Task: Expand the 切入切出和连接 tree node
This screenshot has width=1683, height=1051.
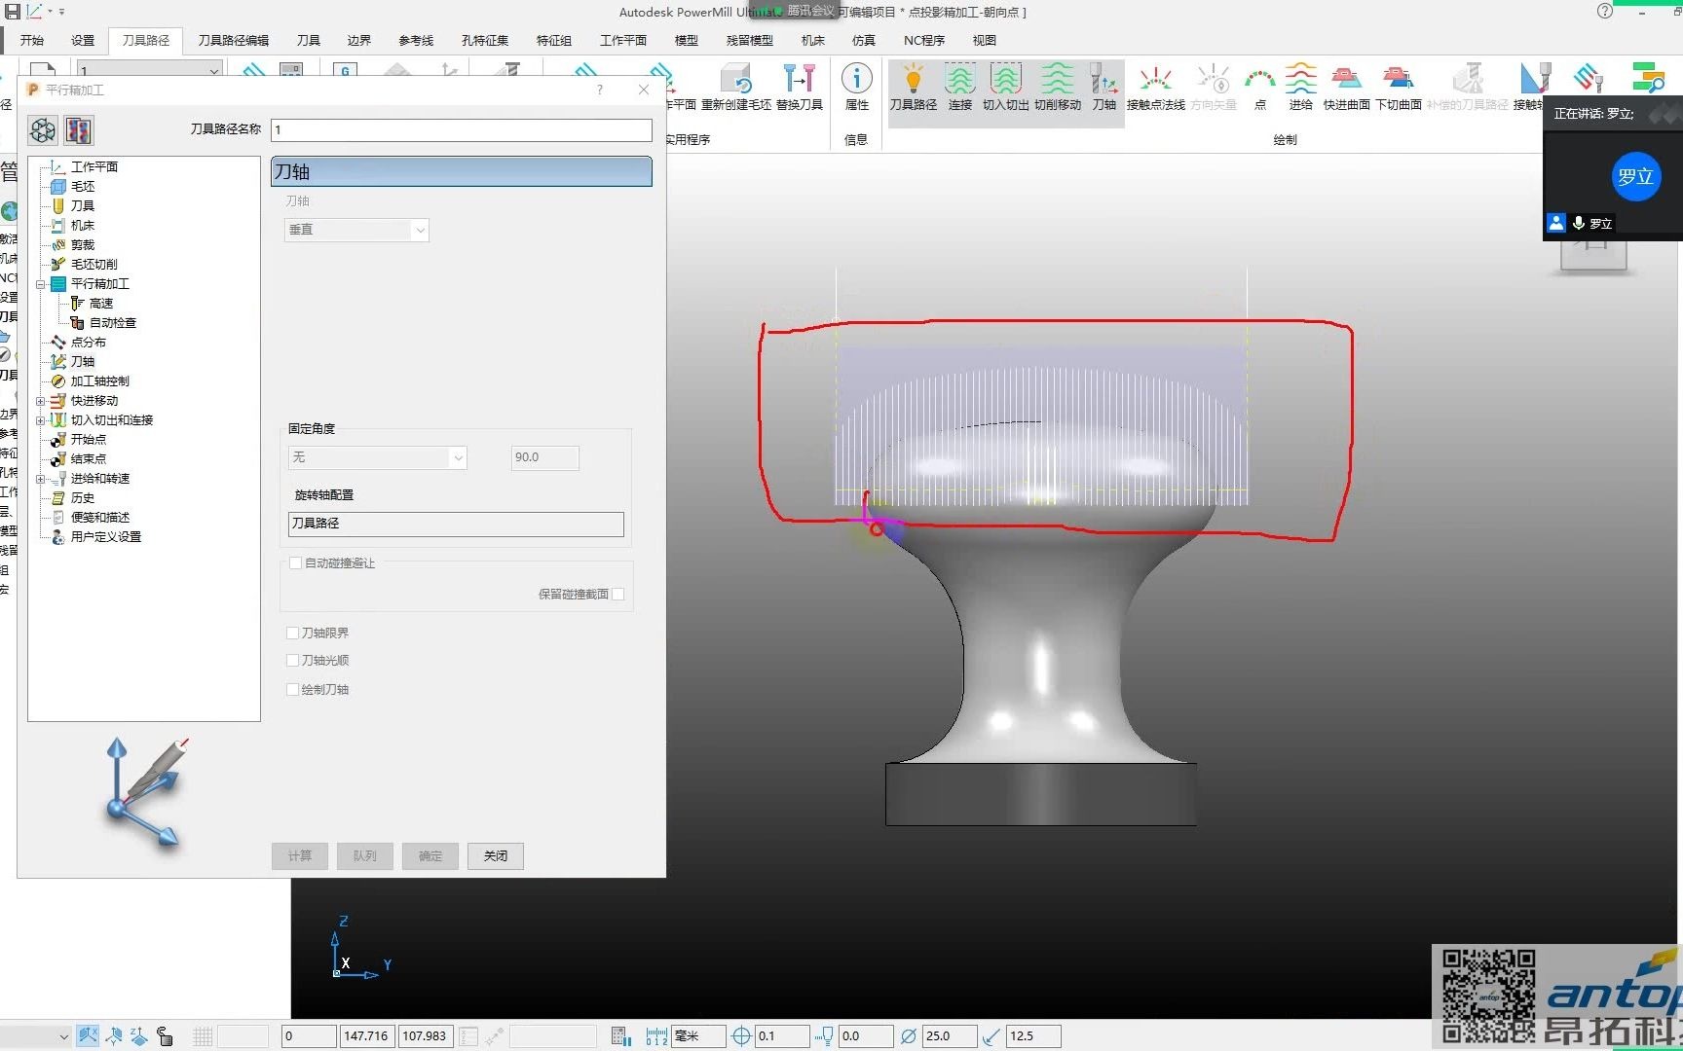Action: [x=41, y=420]
